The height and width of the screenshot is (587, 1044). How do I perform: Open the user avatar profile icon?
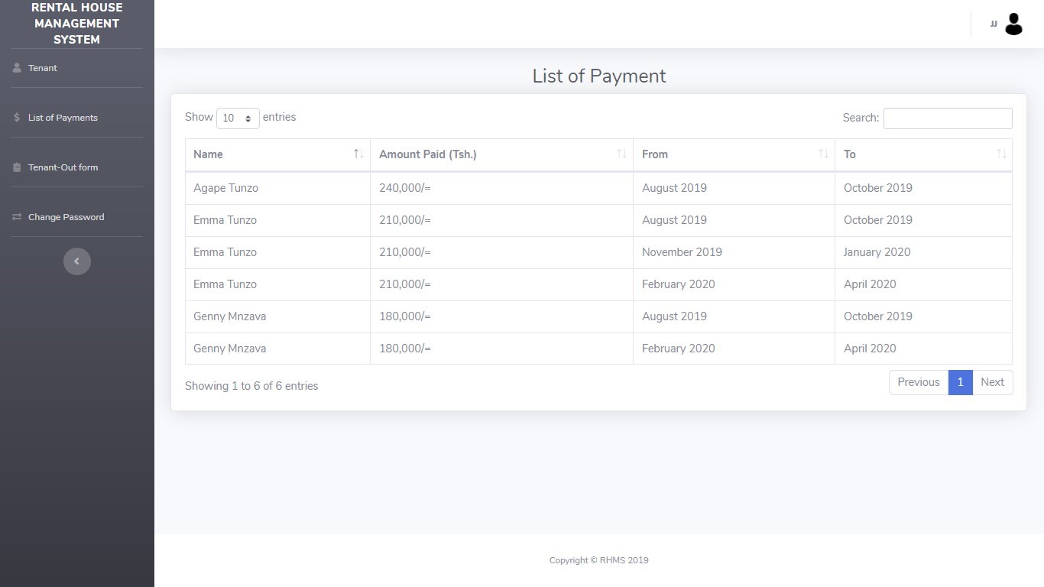(x=1013, y=24)
